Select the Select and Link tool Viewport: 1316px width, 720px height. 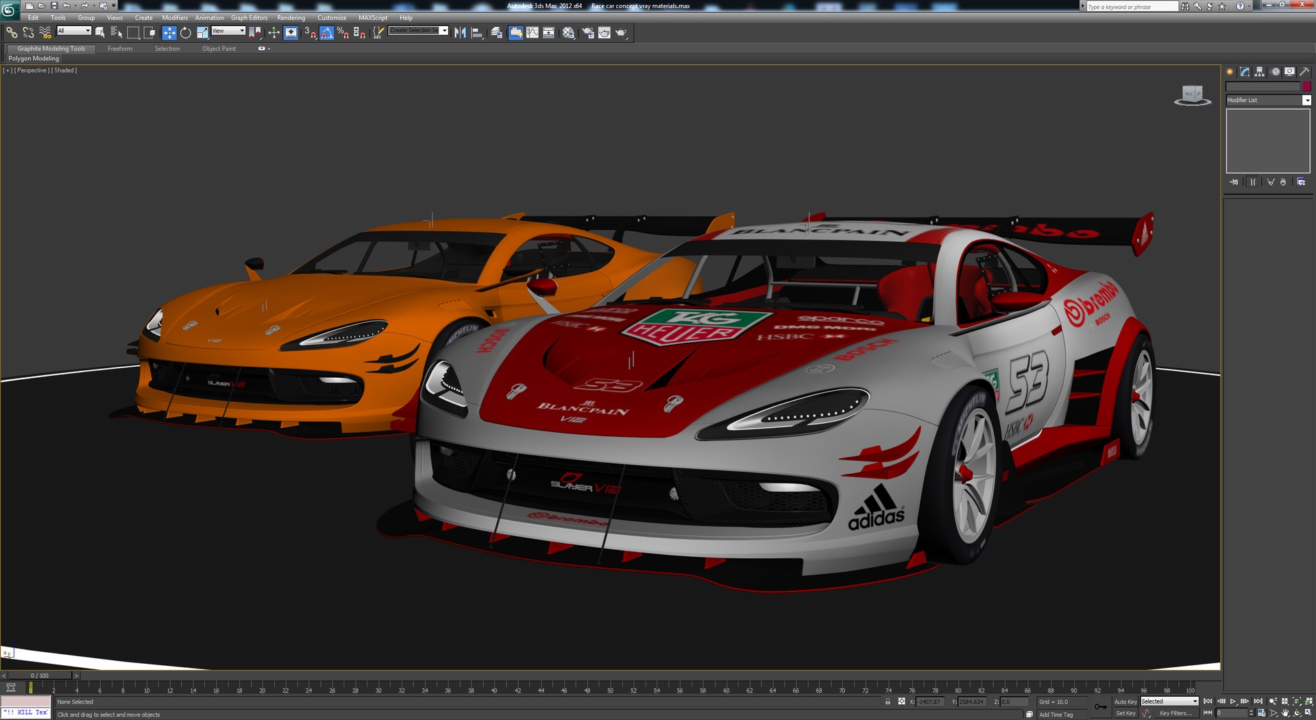(12, 32)
